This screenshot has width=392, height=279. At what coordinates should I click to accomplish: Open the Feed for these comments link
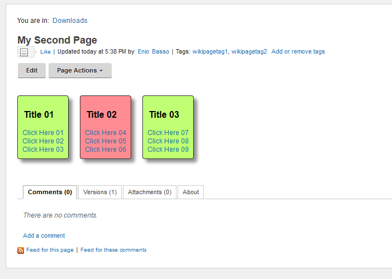113,250
